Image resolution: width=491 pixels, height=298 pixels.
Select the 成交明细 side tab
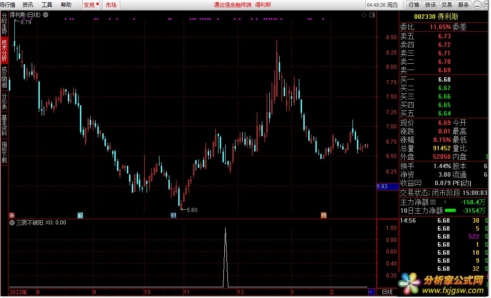click(4, 77)
